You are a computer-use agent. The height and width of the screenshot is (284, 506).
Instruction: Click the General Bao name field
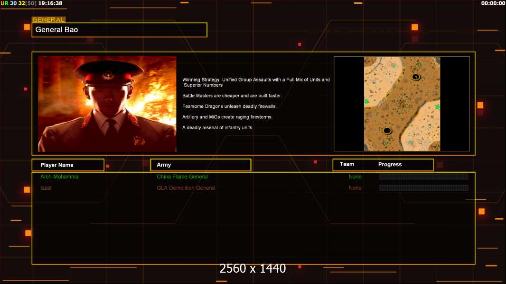click(x=120, y=30)
